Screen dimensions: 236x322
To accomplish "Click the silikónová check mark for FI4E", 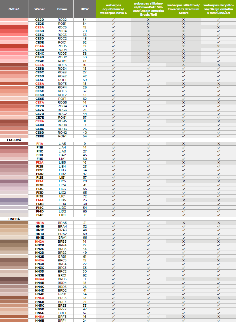I will 149,215.
